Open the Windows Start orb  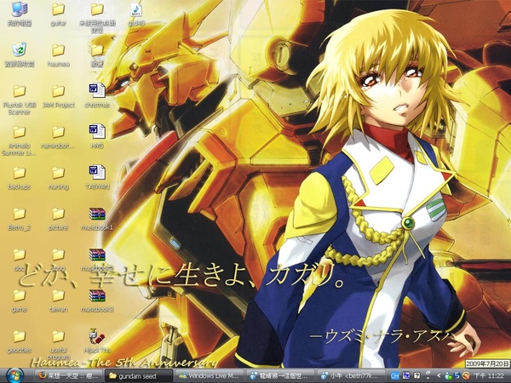click(x=14, y=376)
